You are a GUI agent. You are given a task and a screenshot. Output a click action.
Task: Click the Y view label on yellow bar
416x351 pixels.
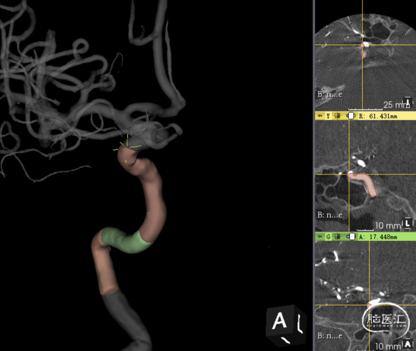pos(328,116)
